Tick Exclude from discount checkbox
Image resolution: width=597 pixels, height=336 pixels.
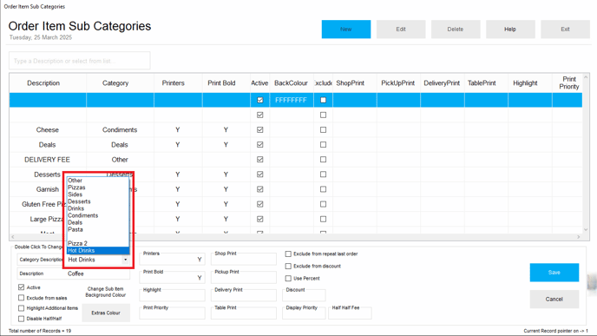pos(288,266)
